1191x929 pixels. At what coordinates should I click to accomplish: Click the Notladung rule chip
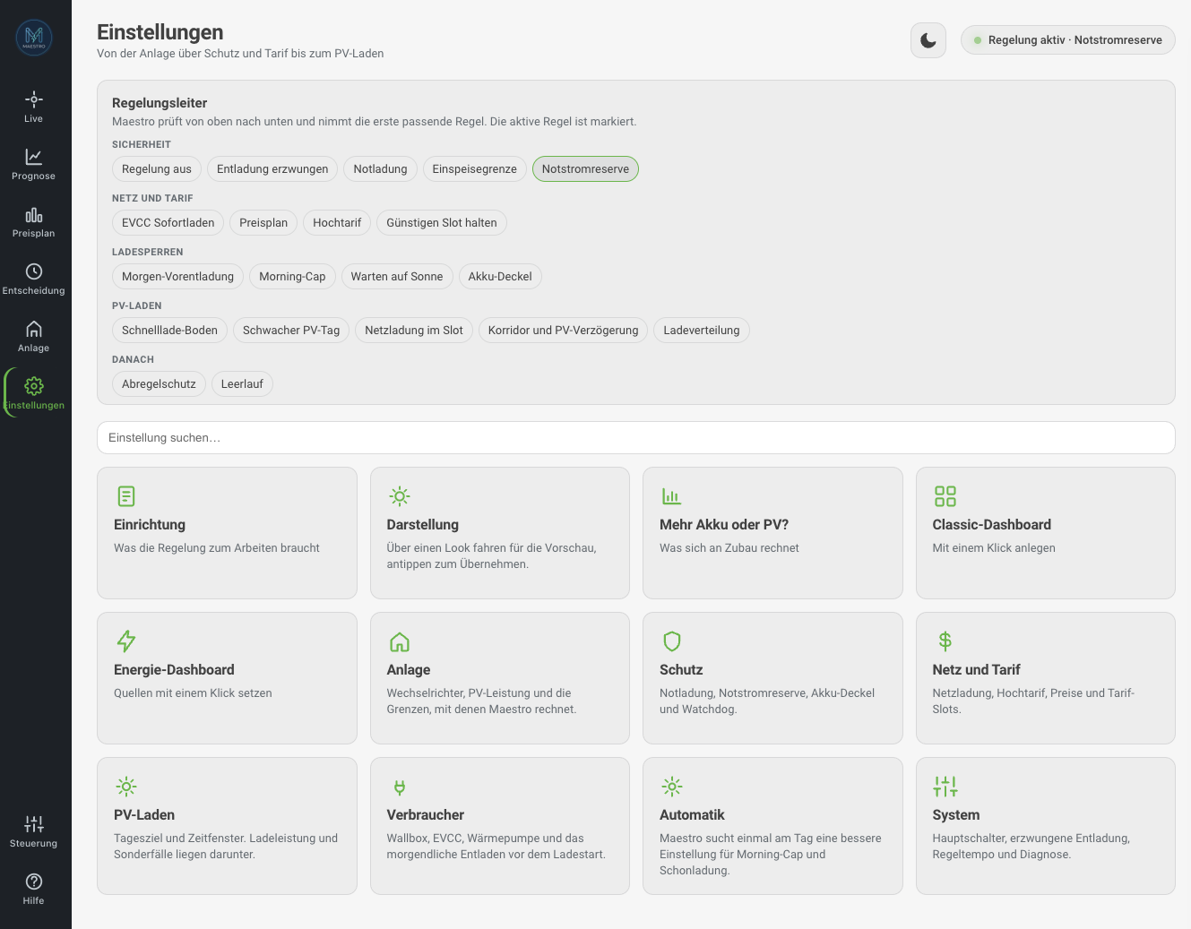point(380,169)
